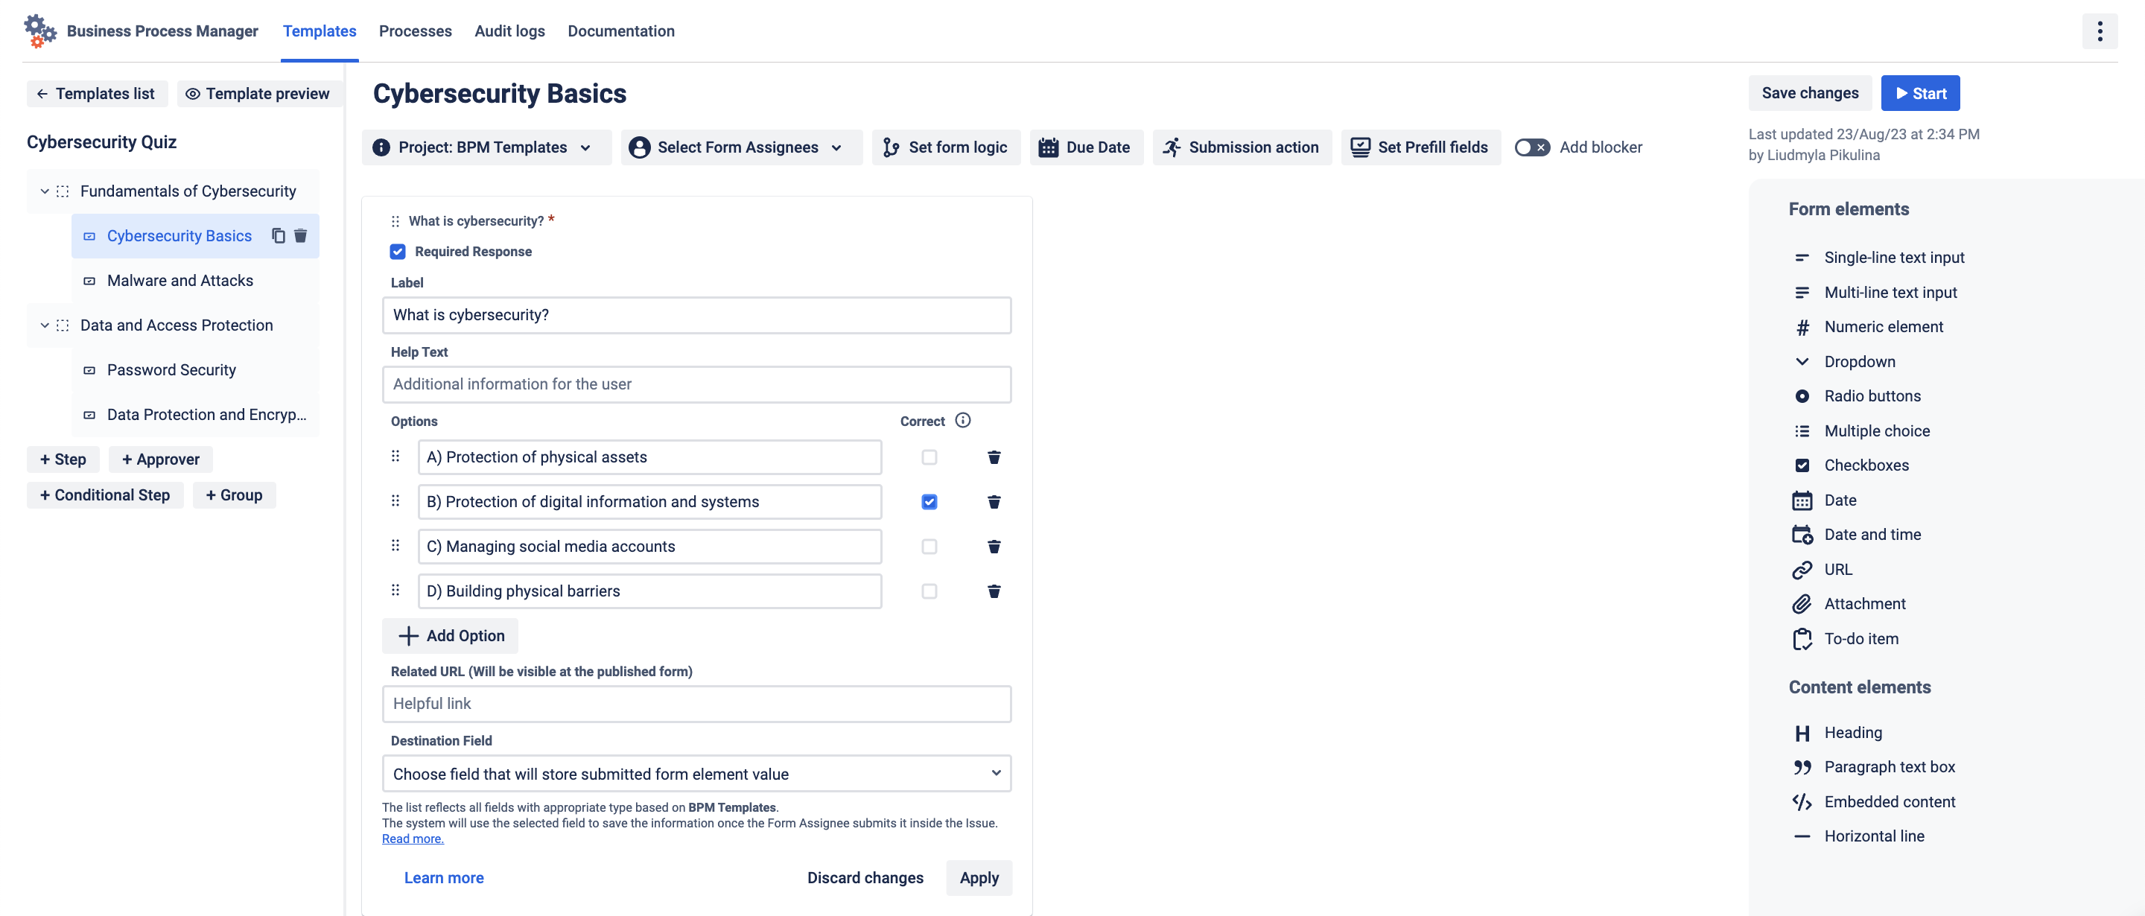
Task: Duplicate Cybersecurity Basics step with copy icon
Action: [x=278, y=235]
